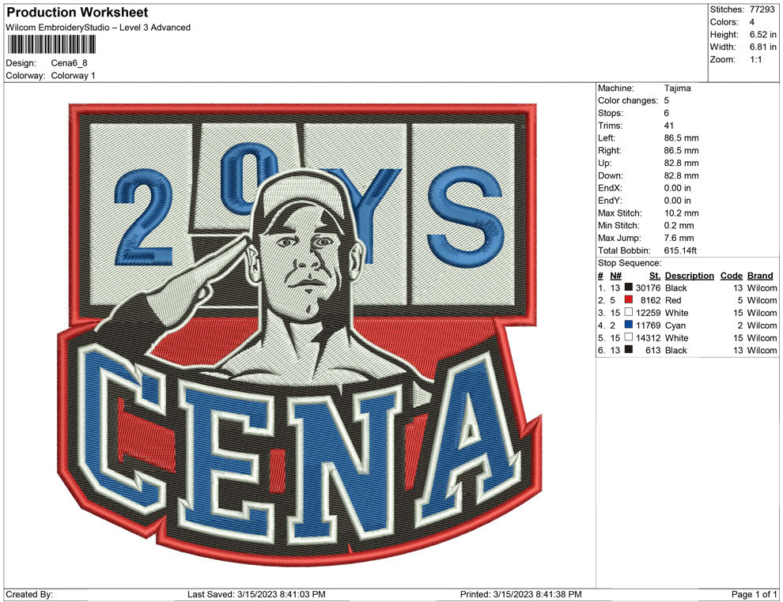783x602 pixels.
Task: Click the 'Stop Sequence:' heading
Action: click(x=630, y=263)
